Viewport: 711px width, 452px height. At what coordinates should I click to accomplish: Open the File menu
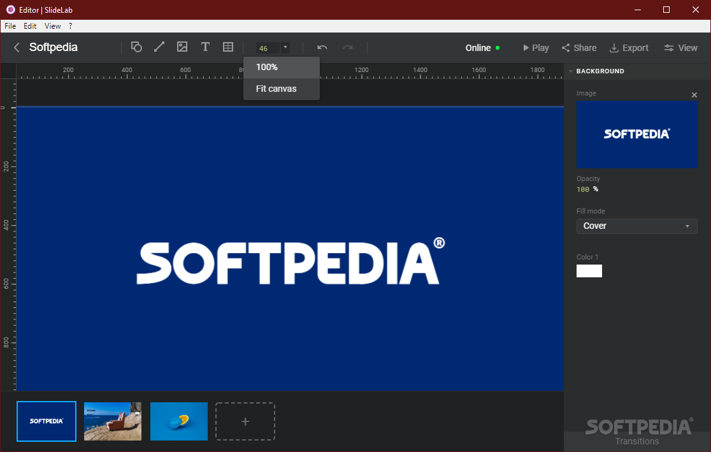click(10, 26)
